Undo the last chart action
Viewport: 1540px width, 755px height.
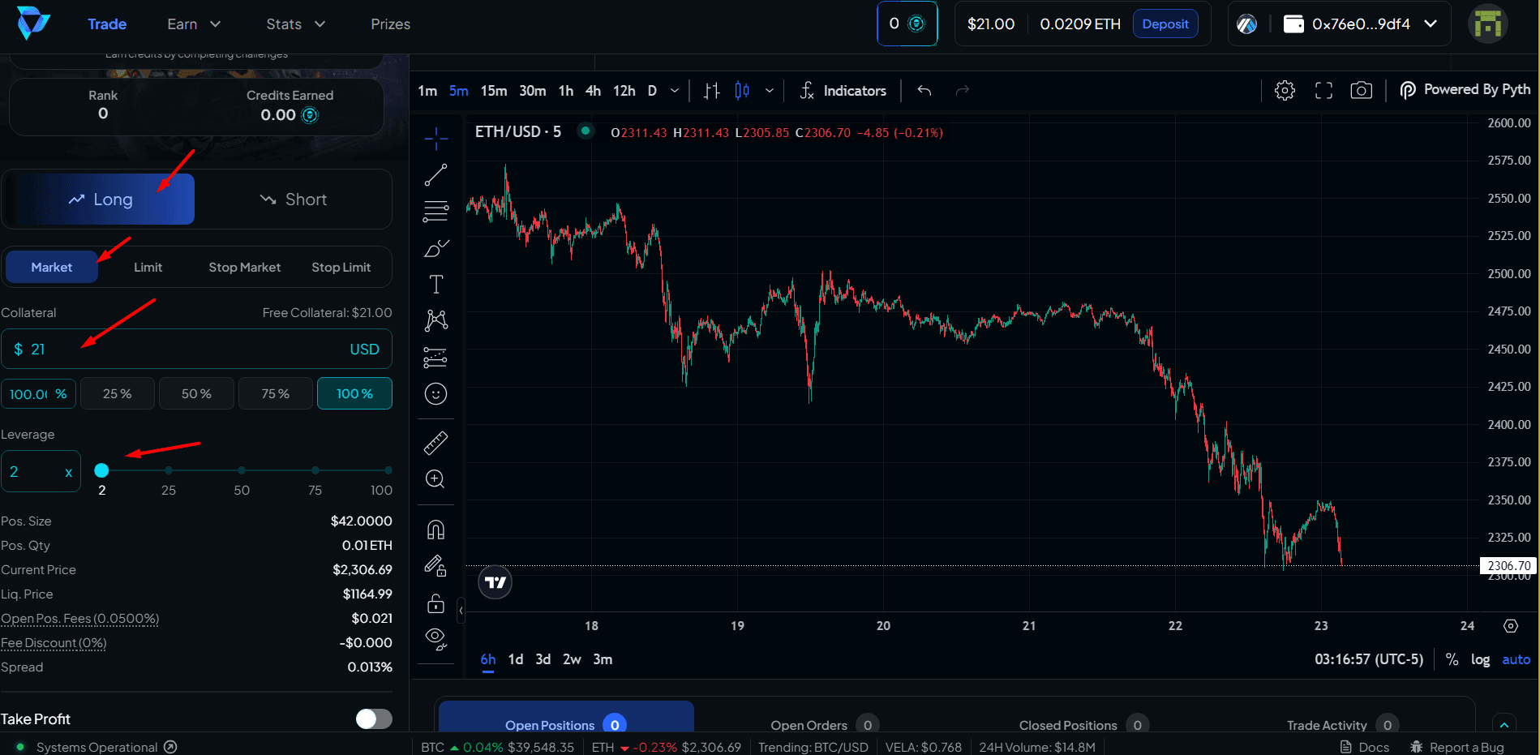pos(924,90)
